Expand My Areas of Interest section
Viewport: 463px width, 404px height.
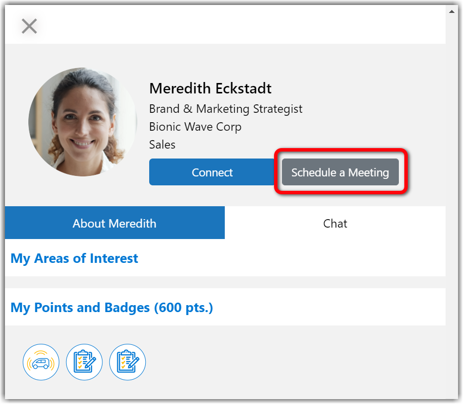(x=75, y=258)
